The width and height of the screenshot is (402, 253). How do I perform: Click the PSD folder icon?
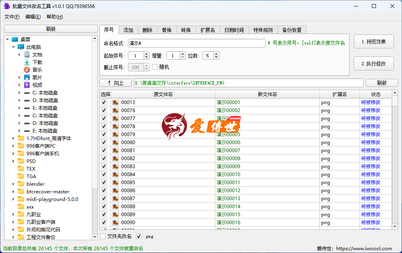pyautogui.click(x=20, y=161)
